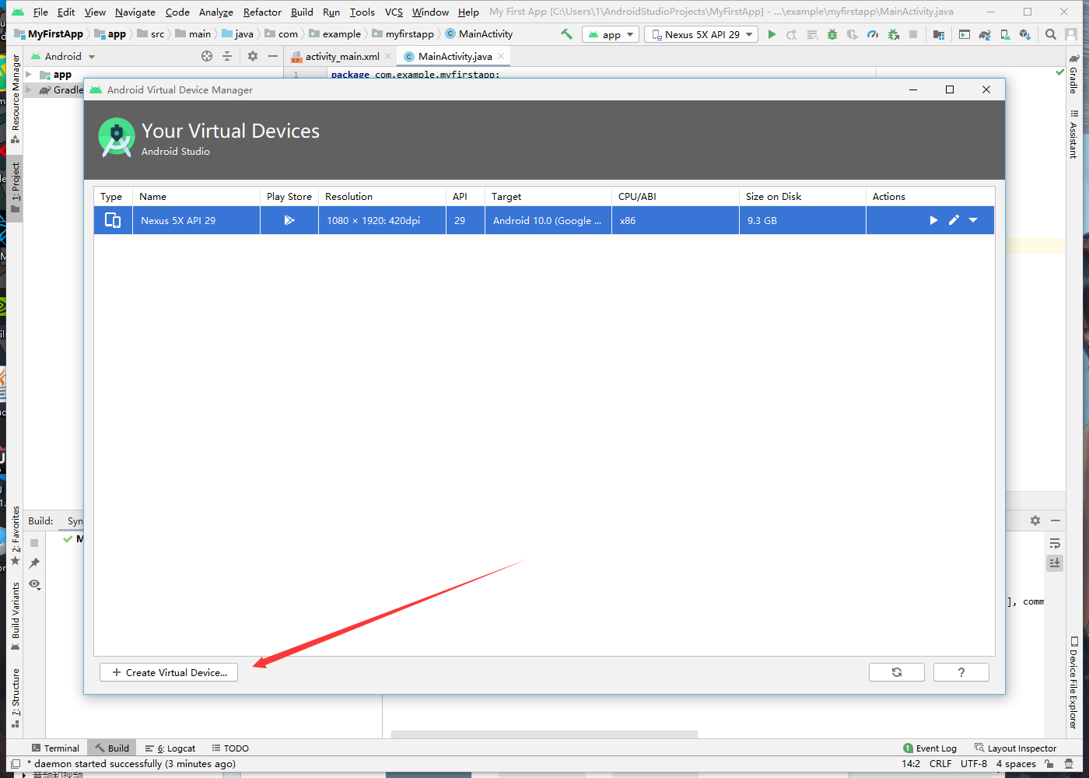Close the MainActivity.java tab
Image resolution: width=1089 pixels, height=778 pixels.
(501, 56)
